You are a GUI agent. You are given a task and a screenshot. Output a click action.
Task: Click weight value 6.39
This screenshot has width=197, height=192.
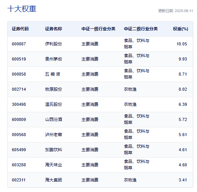click(x=183, y=104)
